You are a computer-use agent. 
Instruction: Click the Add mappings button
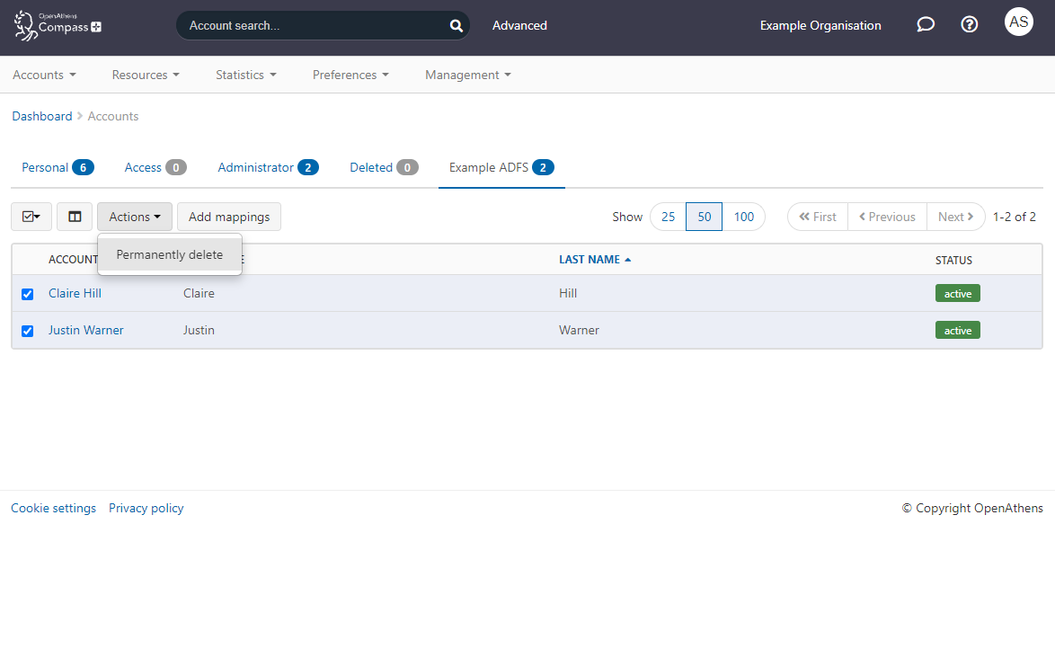(228, 217)
